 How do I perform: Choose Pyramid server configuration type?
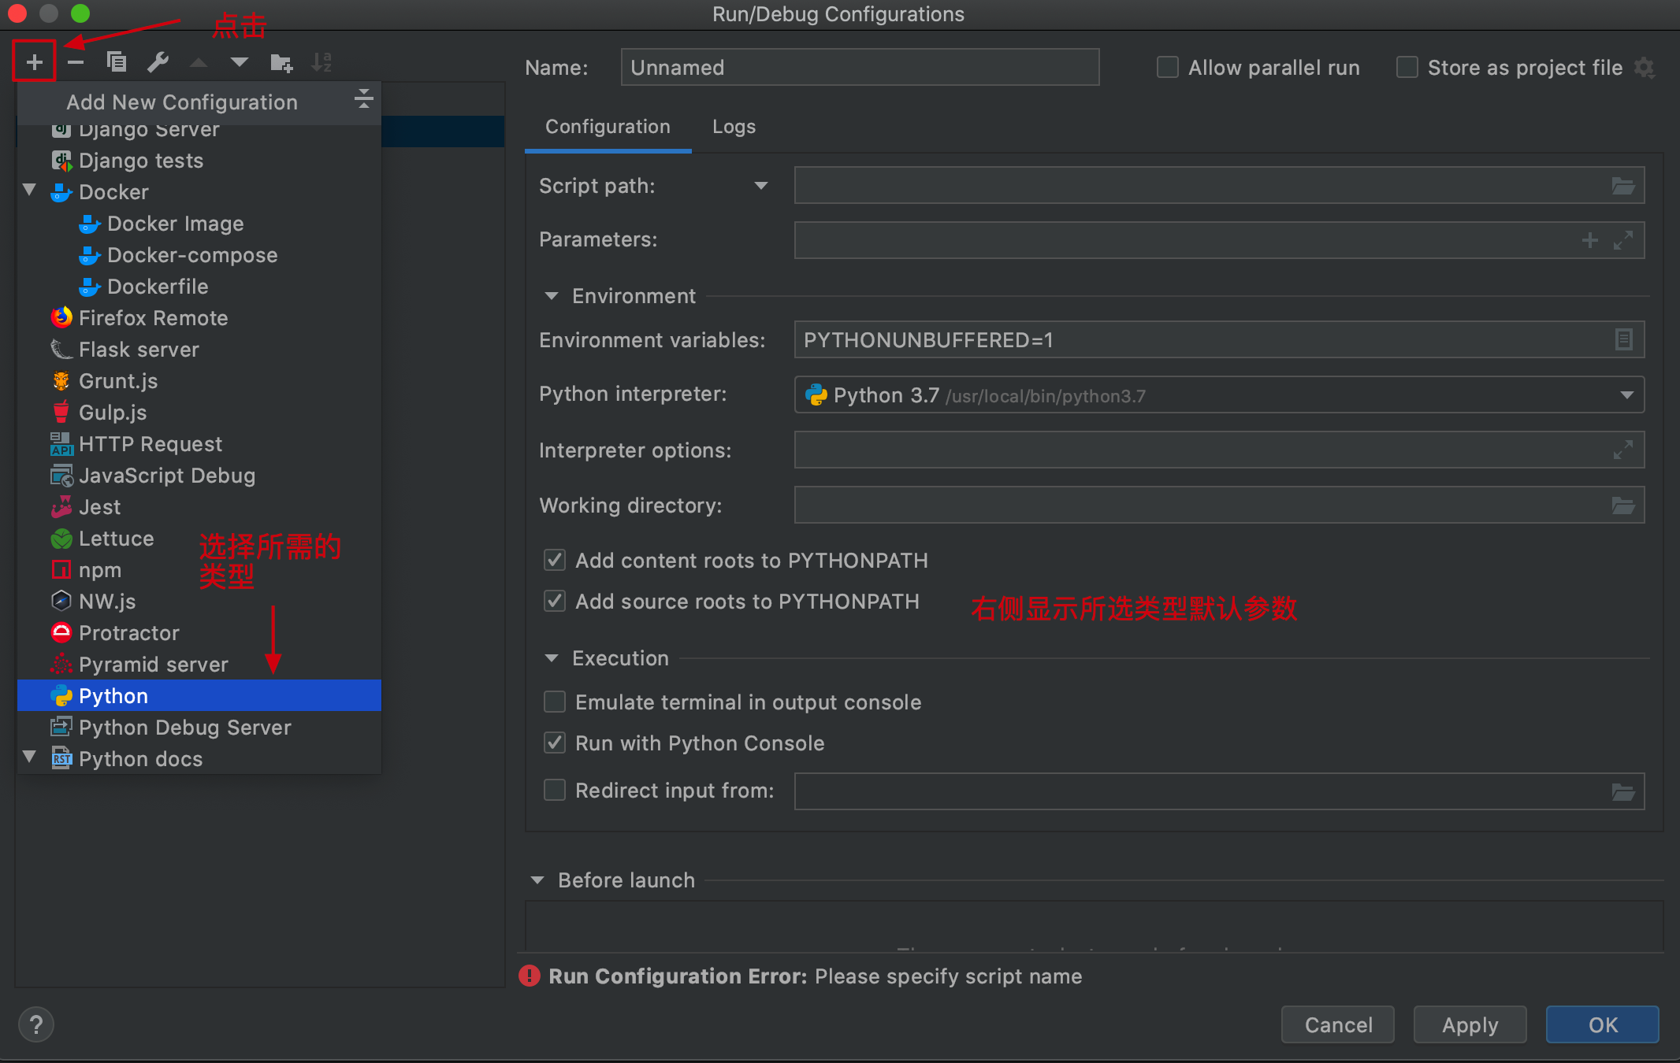(199, 665)
